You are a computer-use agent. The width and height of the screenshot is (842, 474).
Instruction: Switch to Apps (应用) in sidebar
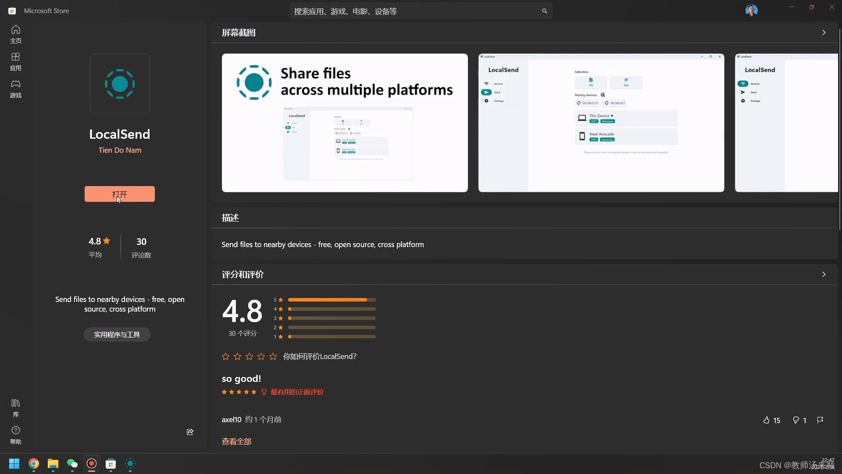click(x=16, y=61)
